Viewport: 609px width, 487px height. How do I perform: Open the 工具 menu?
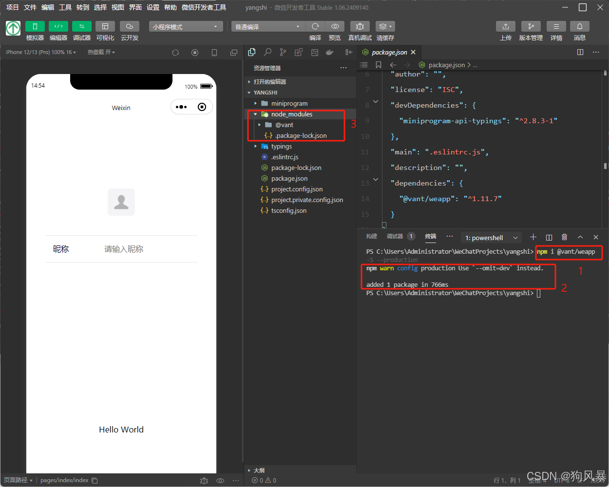pyautogui.click(x=65, y=7)
